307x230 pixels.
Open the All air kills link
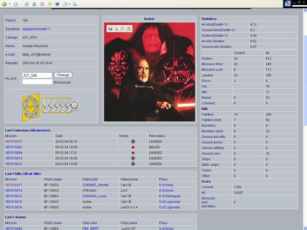click(32, 174)
